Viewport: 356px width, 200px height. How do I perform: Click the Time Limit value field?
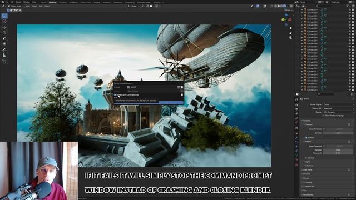pos(338,153)
